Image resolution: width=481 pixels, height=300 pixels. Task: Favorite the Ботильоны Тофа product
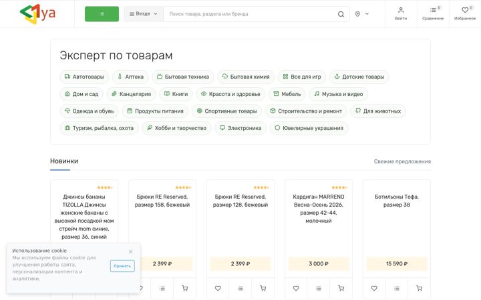click(374, 288)
